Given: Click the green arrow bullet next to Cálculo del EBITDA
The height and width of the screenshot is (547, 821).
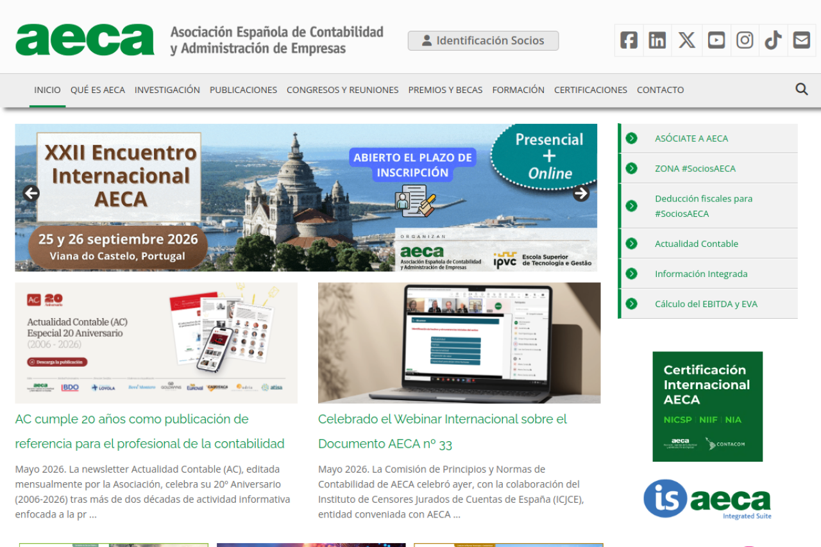Looking at the screenshot, I should pyautogui.click(x=632, y=304).
